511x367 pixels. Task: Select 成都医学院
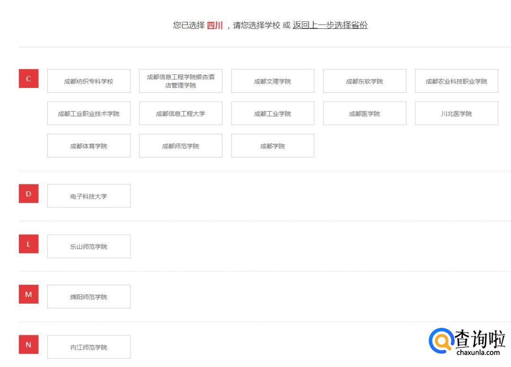pyautogui.click(x=364, y=114)
